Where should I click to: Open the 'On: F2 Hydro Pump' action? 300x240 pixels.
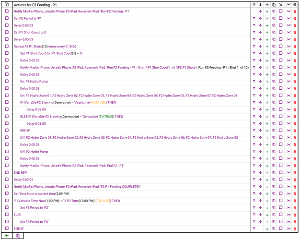click(34, 82)
